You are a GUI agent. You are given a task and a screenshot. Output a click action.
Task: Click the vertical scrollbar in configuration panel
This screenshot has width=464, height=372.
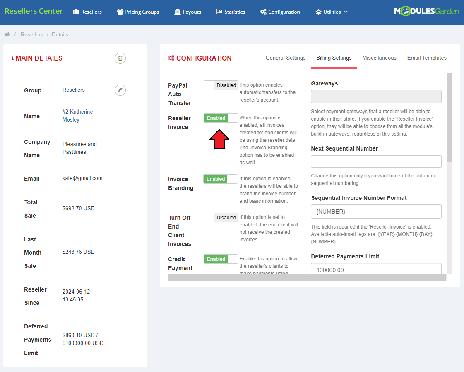(x=450, y=118)
